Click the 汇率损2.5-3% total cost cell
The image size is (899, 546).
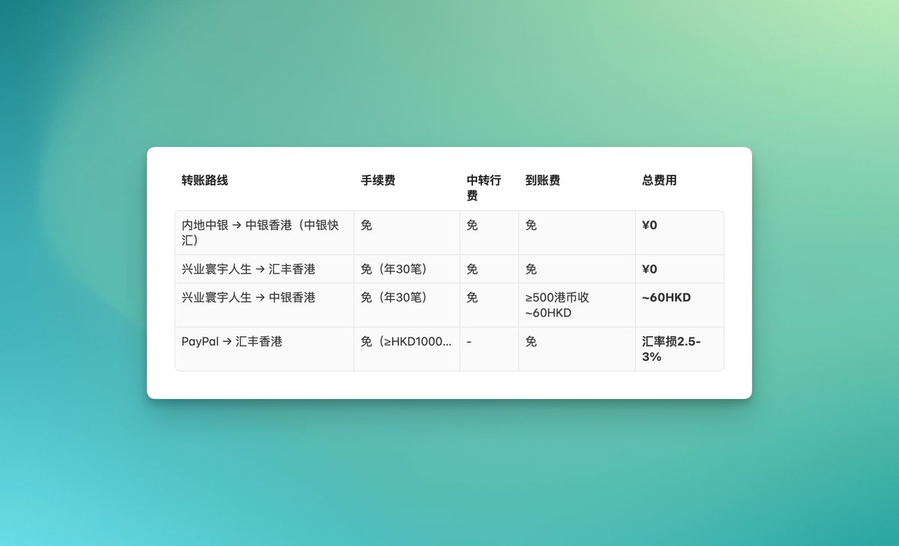(670, 349)
